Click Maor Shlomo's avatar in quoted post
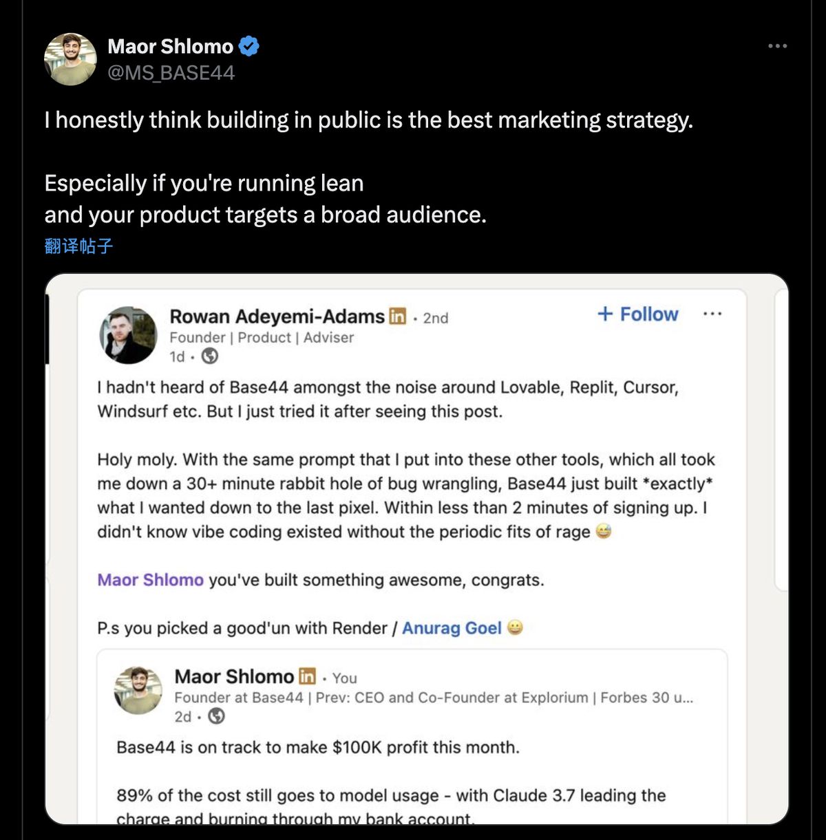The height and width of the screenshot is (840, 826). [138, 690]
